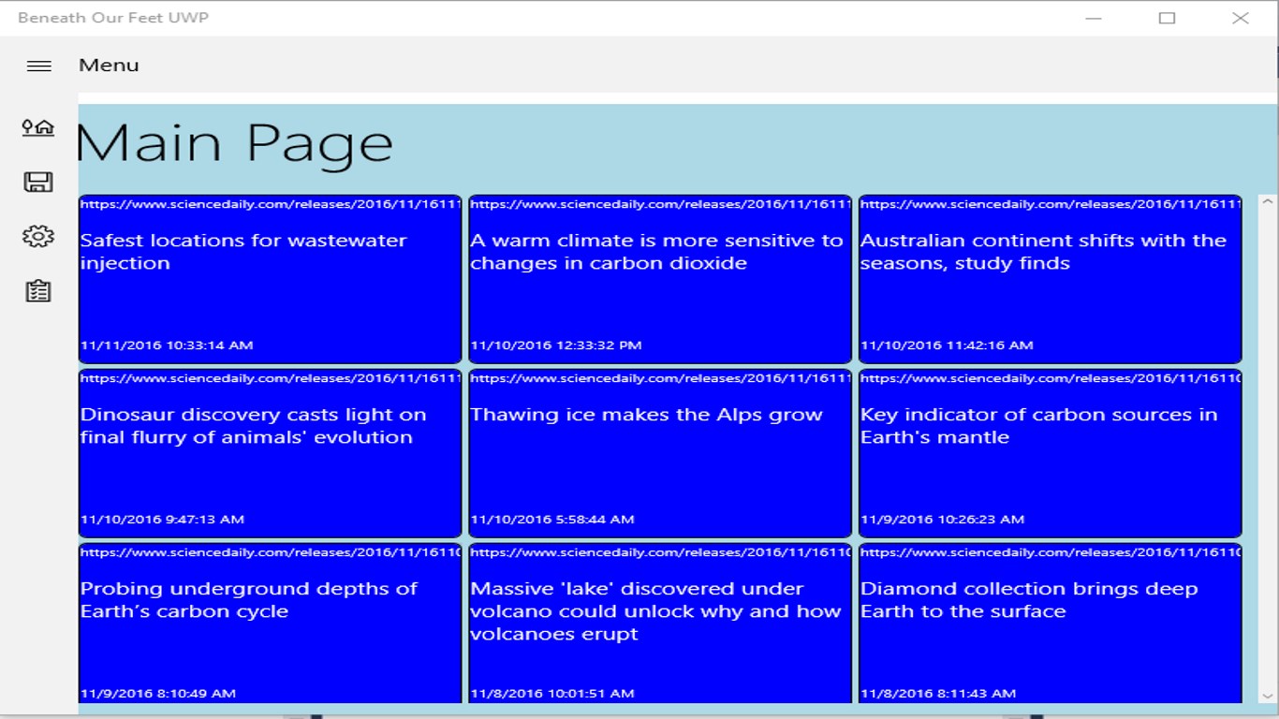
Task: Open 'A warm climate is more sensitive' article
Action: [660, 279]
